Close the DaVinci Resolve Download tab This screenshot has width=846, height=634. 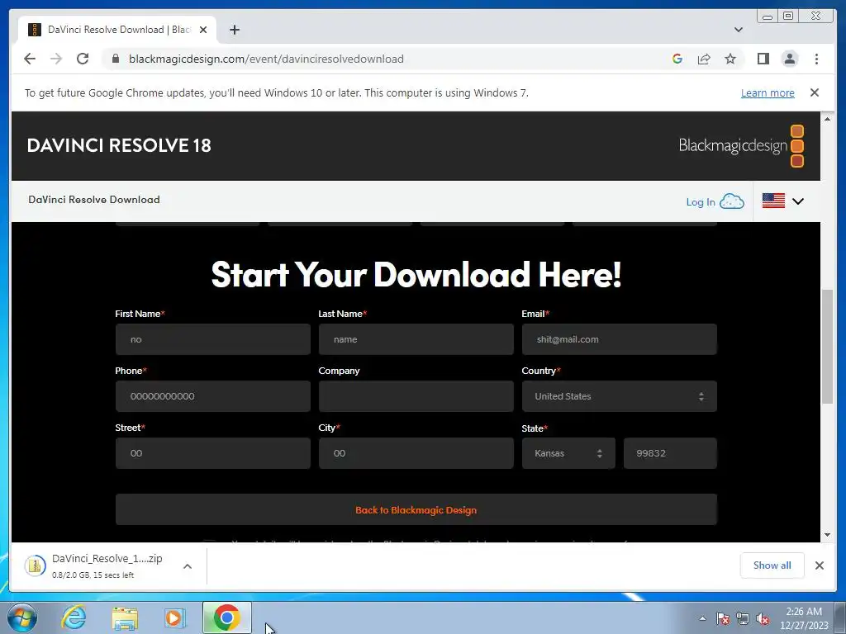[x=203, y=30]
